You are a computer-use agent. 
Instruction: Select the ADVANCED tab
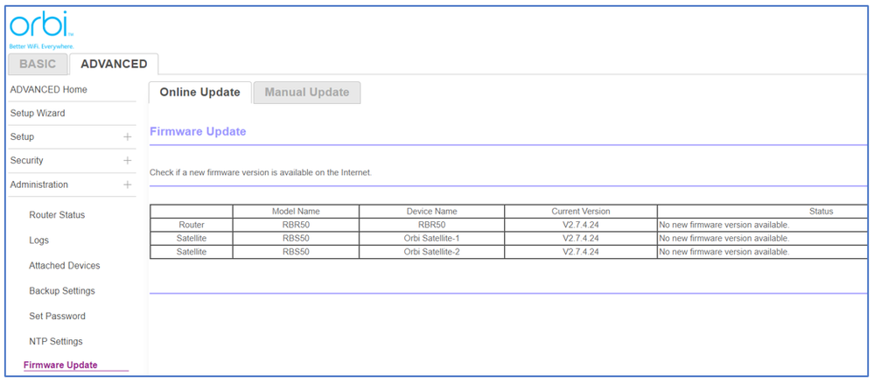click(x=114, y=64)
